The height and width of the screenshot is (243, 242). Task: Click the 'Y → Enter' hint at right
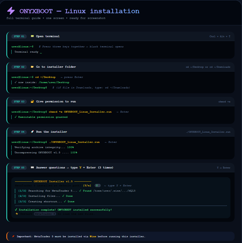point(224,168)
